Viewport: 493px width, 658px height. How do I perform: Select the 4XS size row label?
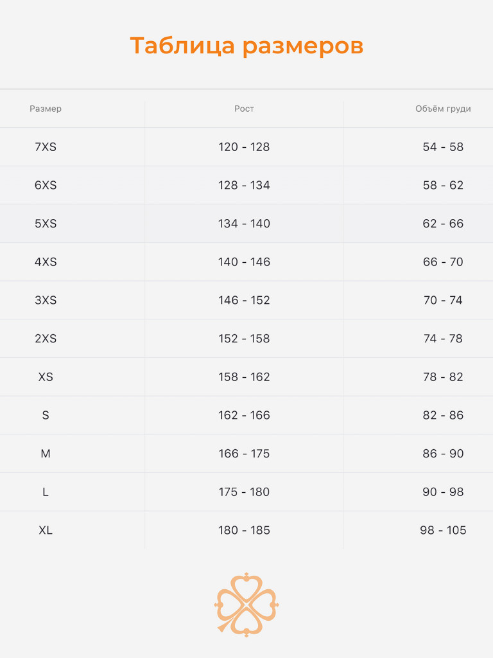[46, 262]
